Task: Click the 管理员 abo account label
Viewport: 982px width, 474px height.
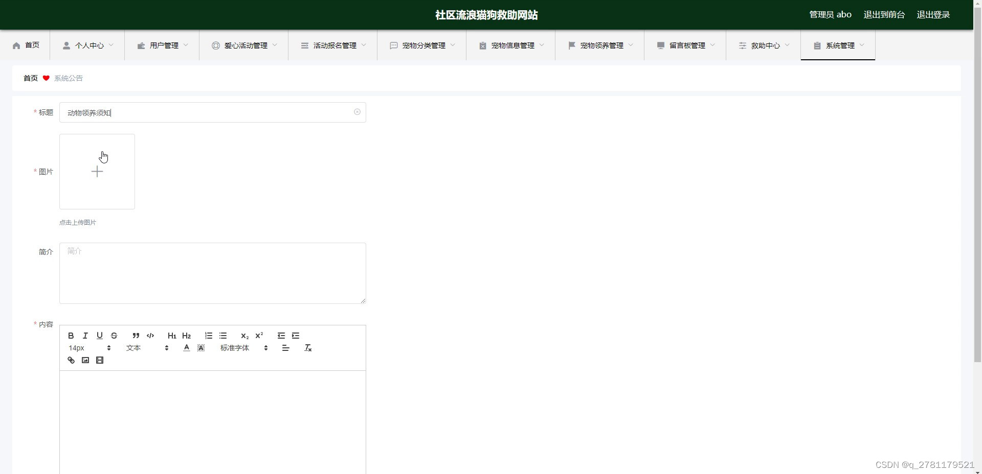Action: pyautogui.click(x=830, y=15)
